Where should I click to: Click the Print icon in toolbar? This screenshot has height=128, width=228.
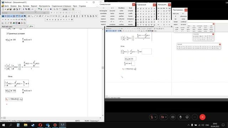coord(14,9)
